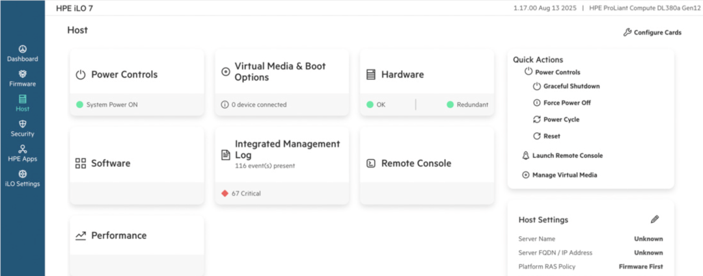The image size is (703, 276).
Task: Open Virtual Media & Boot Options card
Action: pyautogui.click(x=282, y=82)
